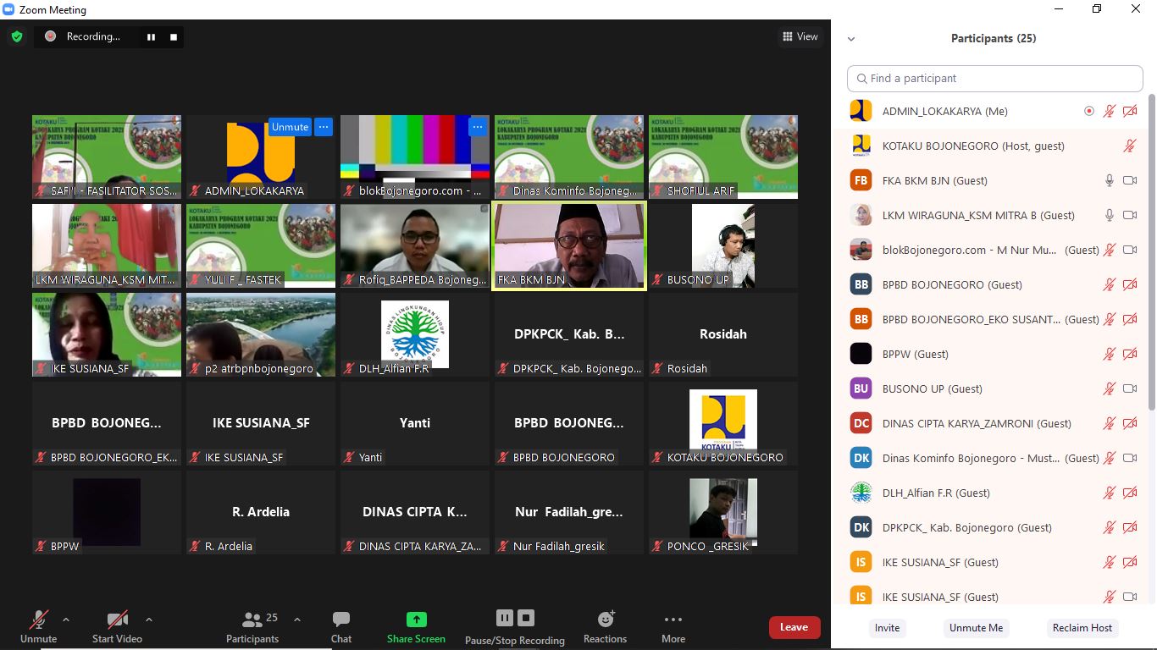The image size is (1157, 650).
Task: Click the Reclaim Host button
Action: 1082,628
